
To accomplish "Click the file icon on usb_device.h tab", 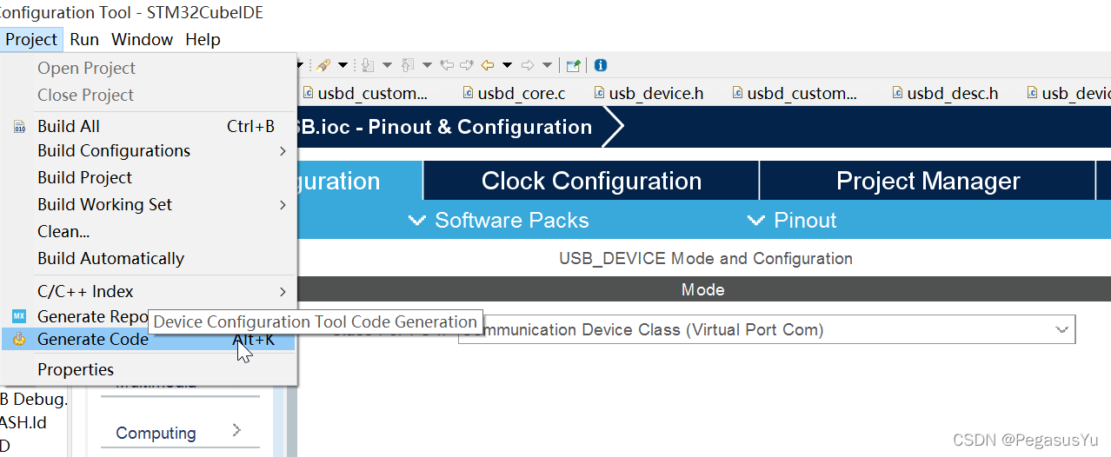I will pos(600,93).
